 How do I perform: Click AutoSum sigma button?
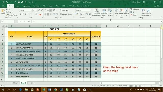pos(134,9)
